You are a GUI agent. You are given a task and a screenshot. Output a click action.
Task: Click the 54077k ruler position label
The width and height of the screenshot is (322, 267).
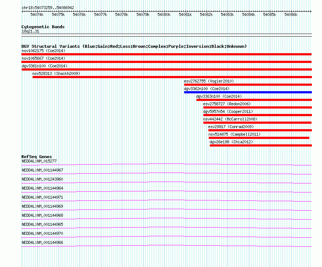tap(101, 14)
